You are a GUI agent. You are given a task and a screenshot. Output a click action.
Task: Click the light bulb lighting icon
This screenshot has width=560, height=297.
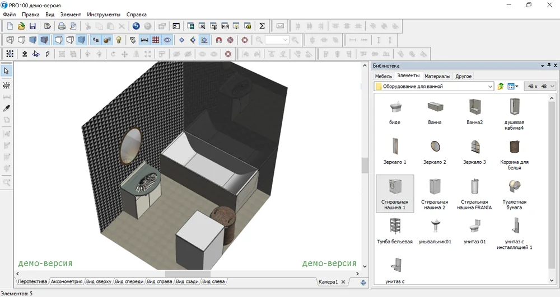(x=119, y=40)
